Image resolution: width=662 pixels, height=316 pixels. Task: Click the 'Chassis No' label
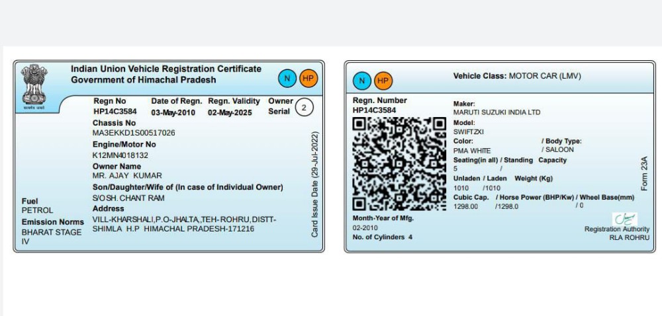coord(114,123)
